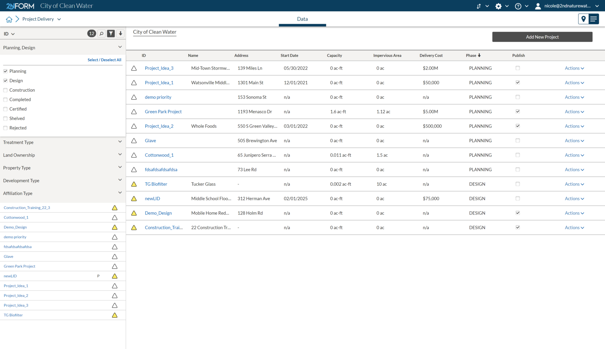The image size is (605, 349).
Task: Click the triangle icon for Project_Idea_3
Action: coord(134,68)
